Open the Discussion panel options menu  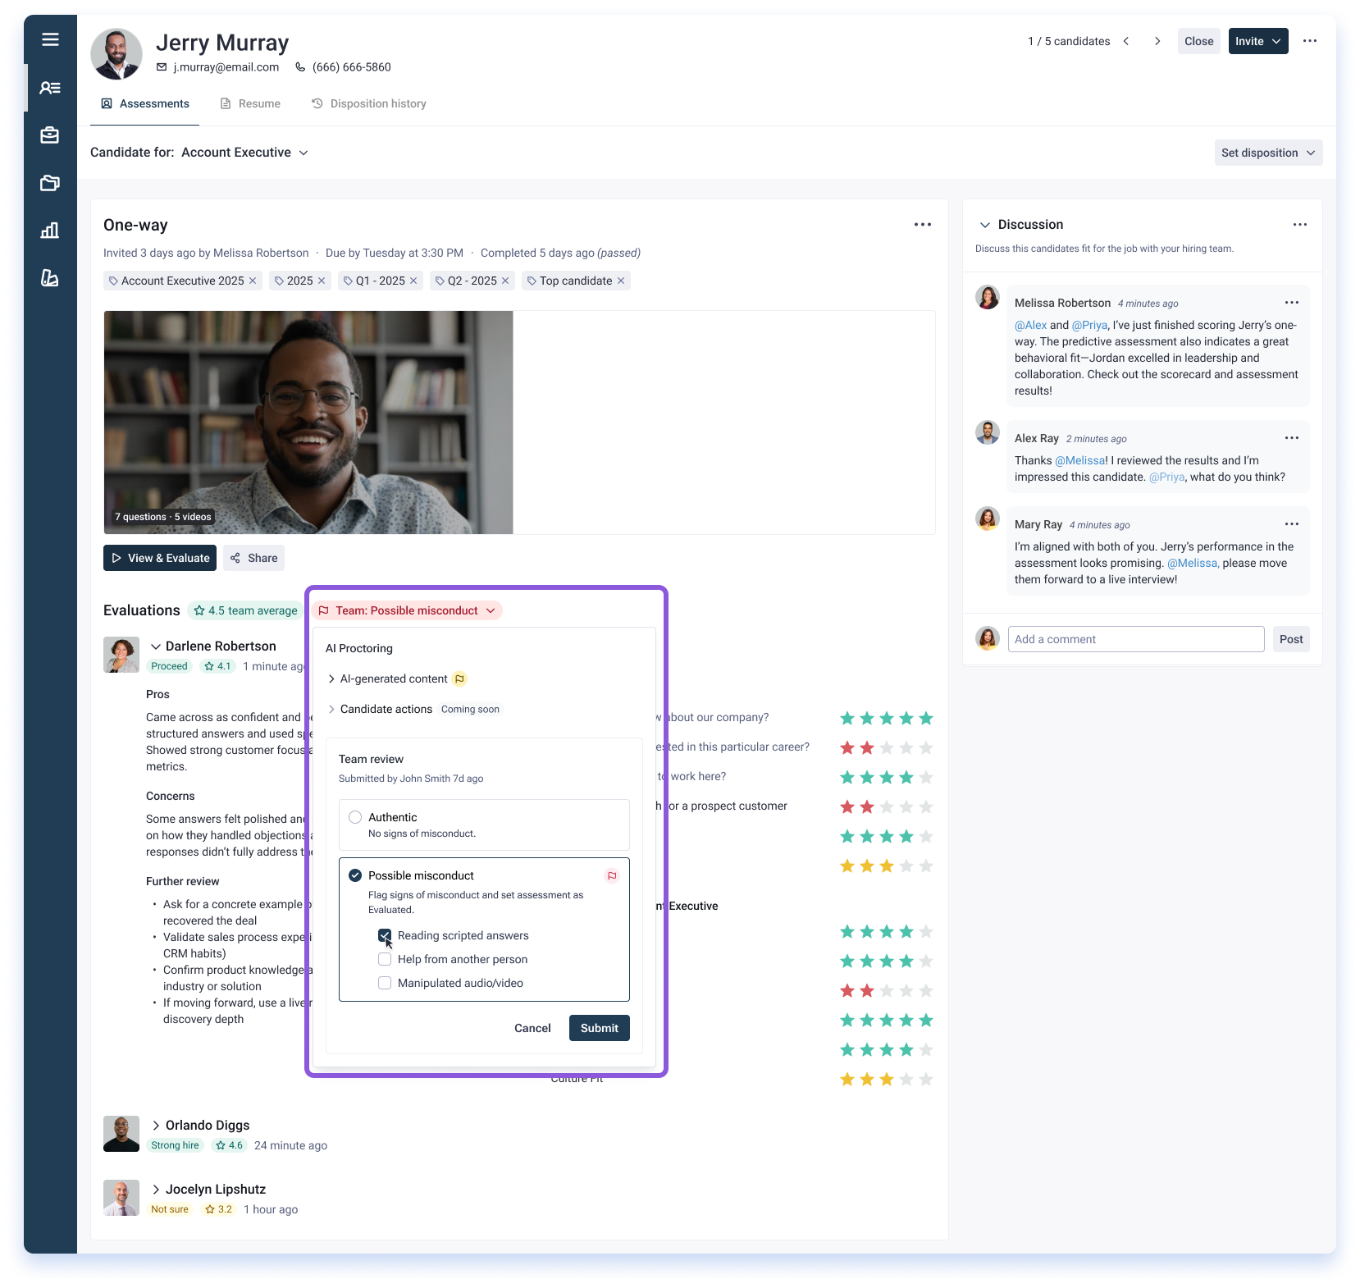pyautogui.click(x=1300, y=225)
